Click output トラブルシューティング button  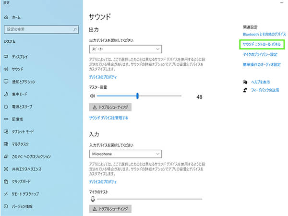[x=110, y=107]
